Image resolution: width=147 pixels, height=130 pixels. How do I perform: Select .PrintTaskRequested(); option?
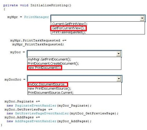pos(68,32)
